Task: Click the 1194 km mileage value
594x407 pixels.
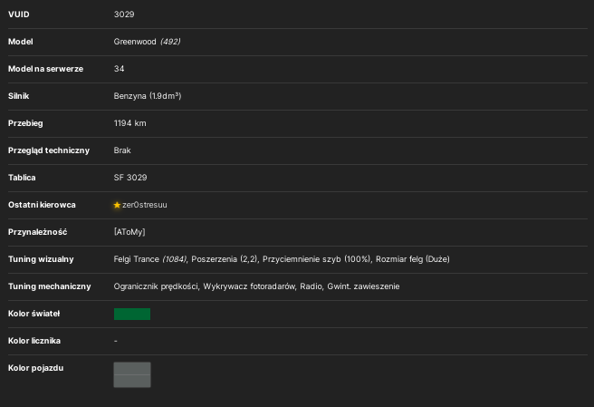Action: 130,123
